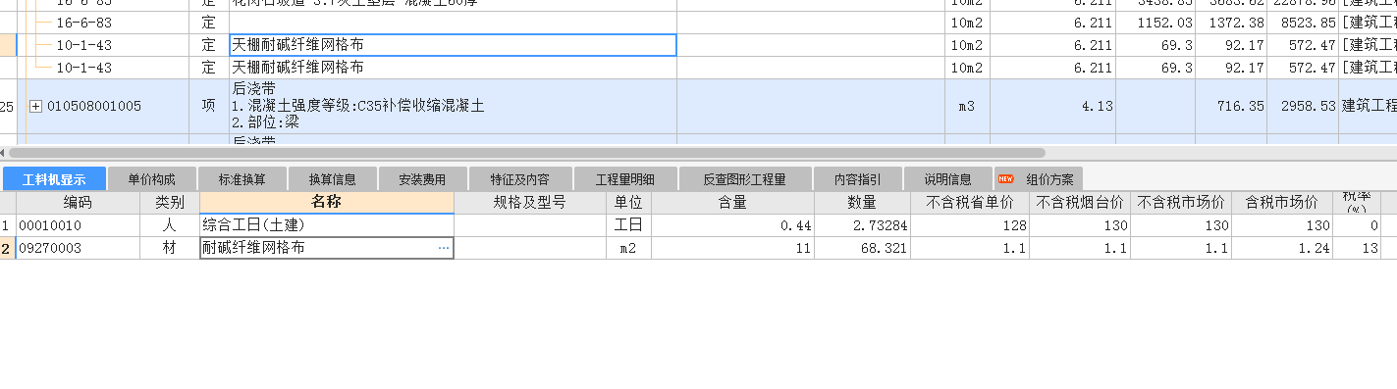Open the ellipsis picker in 耐碱纤维网格布 cell
This screenshot has width=1397, height=389.
click(444, 248)
